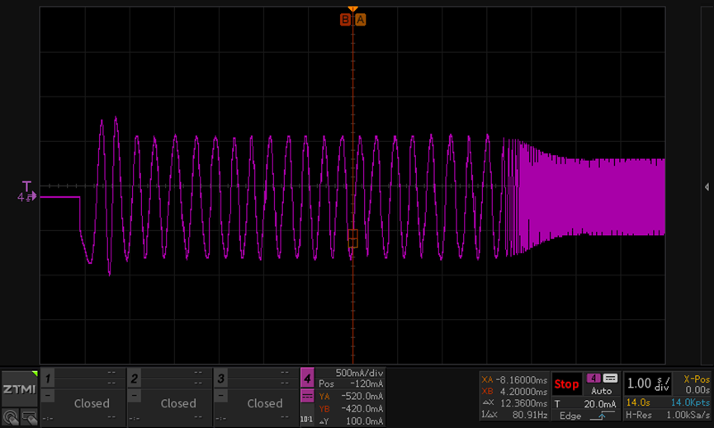Click channel 1 coupling dash button
714x428 pixels.
(48, 395)
